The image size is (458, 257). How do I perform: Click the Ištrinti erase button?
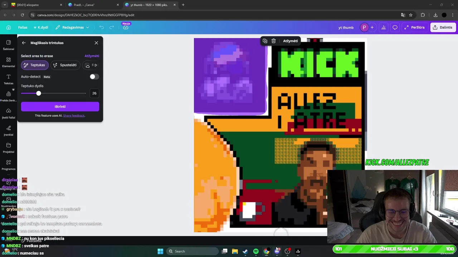(x=60, y=107)
